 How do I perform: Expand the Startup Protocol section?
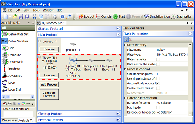(118, 29)
